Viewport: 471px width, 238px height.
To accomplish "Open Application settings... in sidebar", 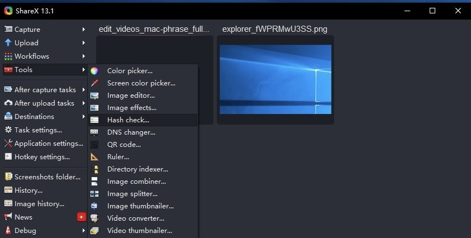I will (45, 144).
